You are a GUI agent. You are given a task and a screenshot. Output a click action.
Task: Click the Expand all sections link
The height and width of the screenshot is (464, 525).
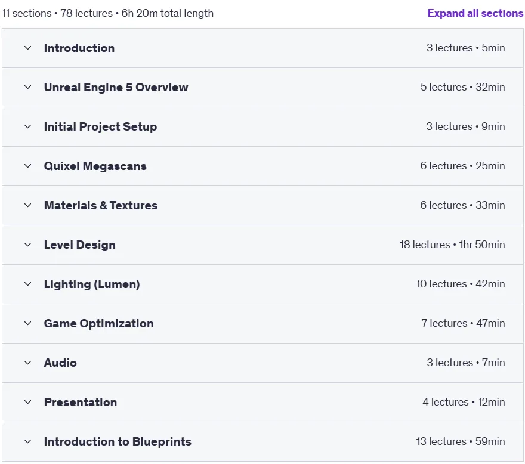click(x=475, y=13)
